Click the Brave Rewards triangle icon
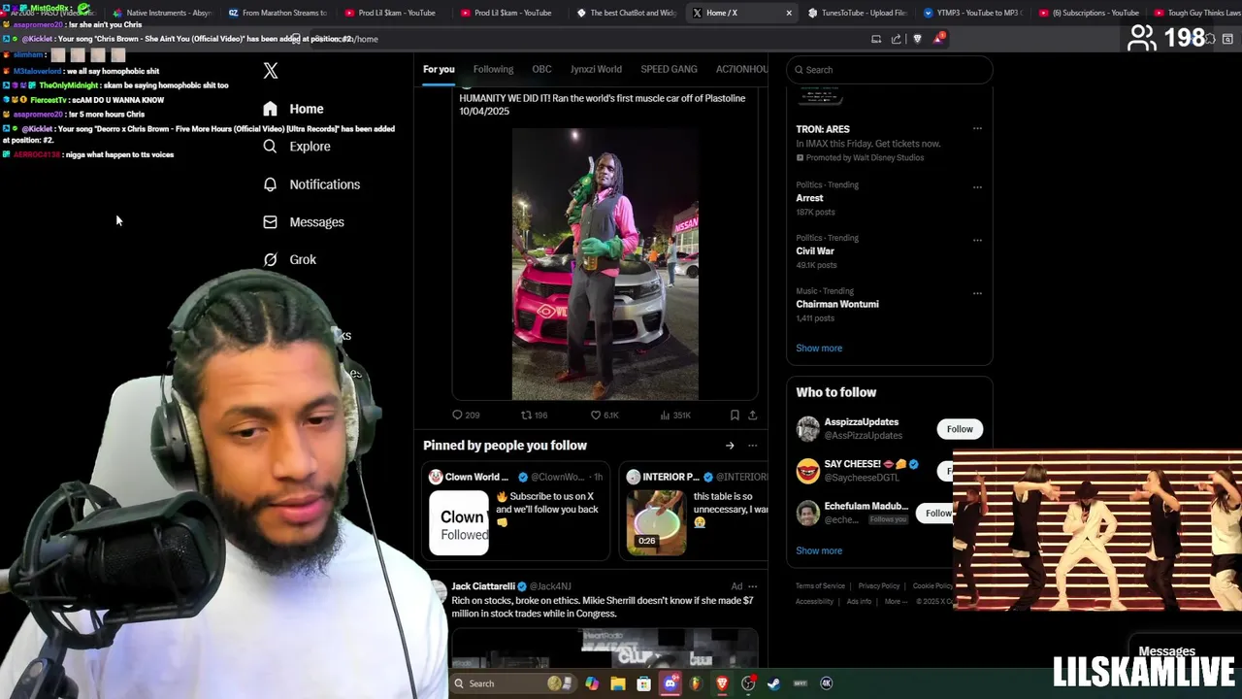The width and height of the screenshot is (1242, 699). click(x=938, y=39)
